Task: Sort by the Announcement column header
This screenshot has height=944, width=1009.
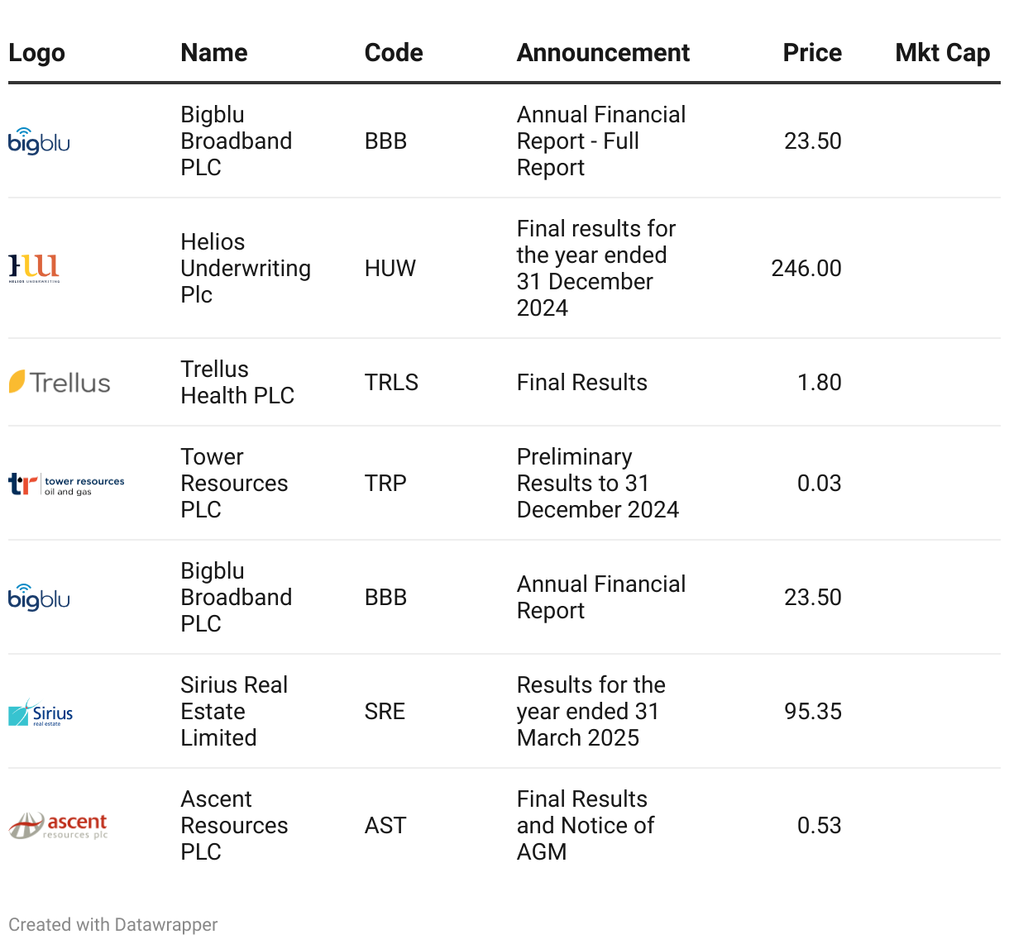Action: tap(603, 53)
